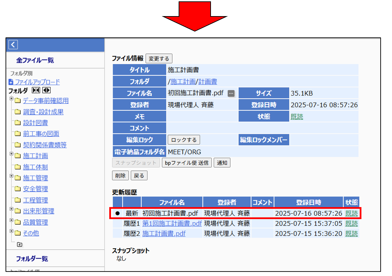Open the 全ファイル一覧 menu section
Image resolution: width=392 pixels, height=276 pixels.
(35, 60)
